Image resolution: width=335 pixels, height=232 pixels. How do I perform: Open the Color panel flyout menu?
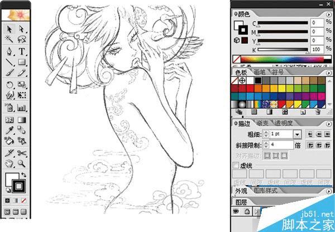pyautogui.click(x=329, y=14)
